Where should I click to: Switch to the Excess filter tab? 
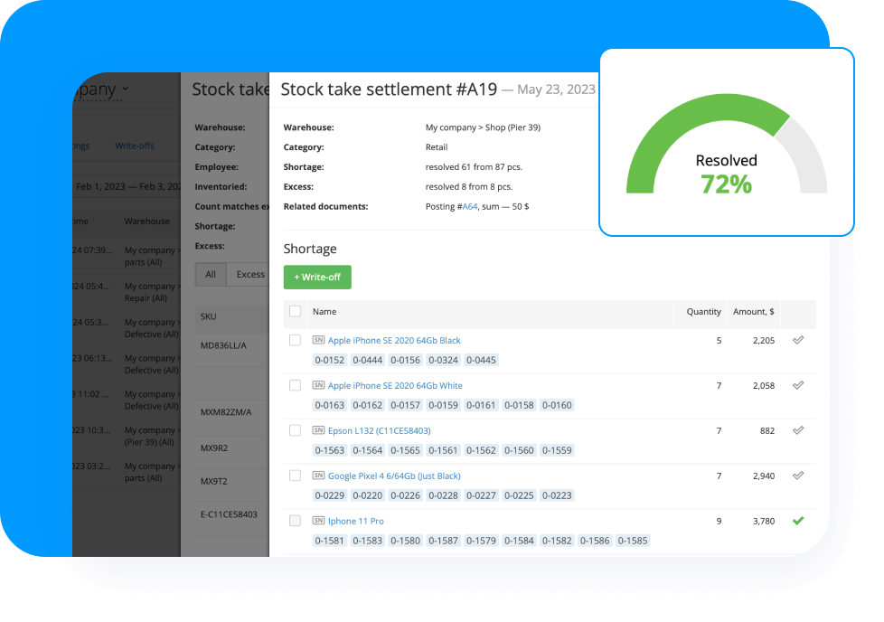249,275
